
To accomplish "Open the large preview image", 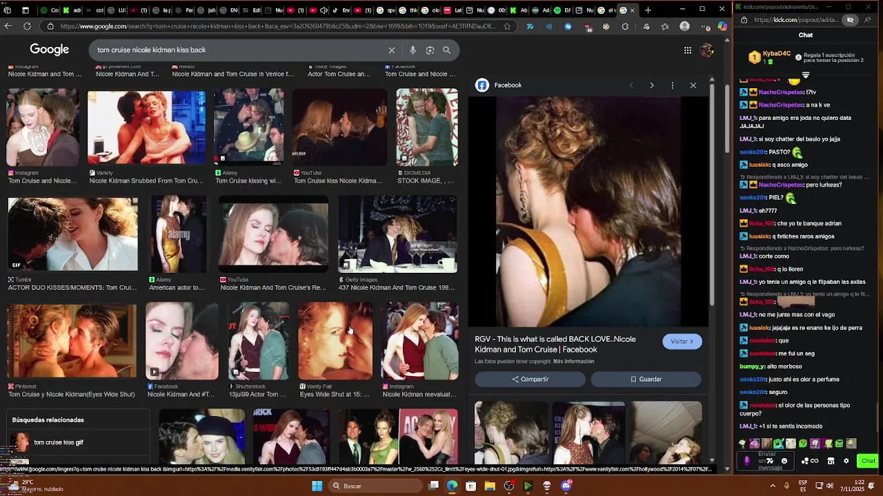I will click(588, 211).
